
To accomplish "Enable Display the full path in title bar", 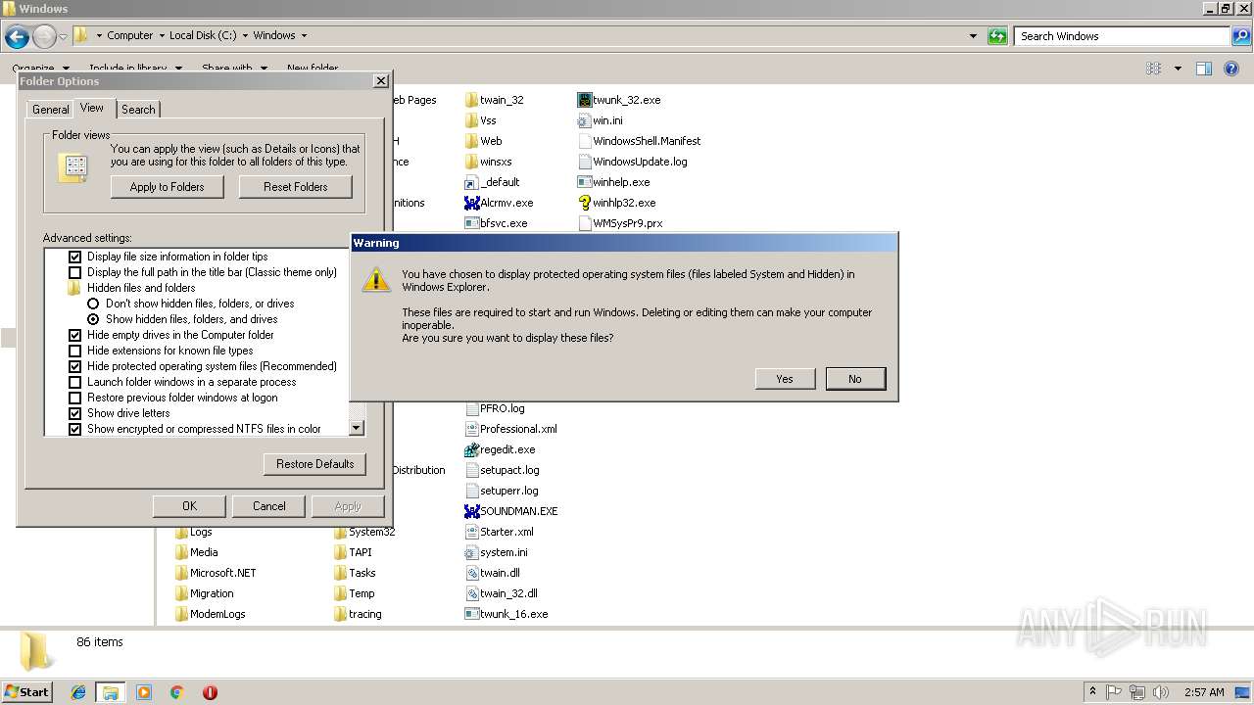I will click(74, 272).
